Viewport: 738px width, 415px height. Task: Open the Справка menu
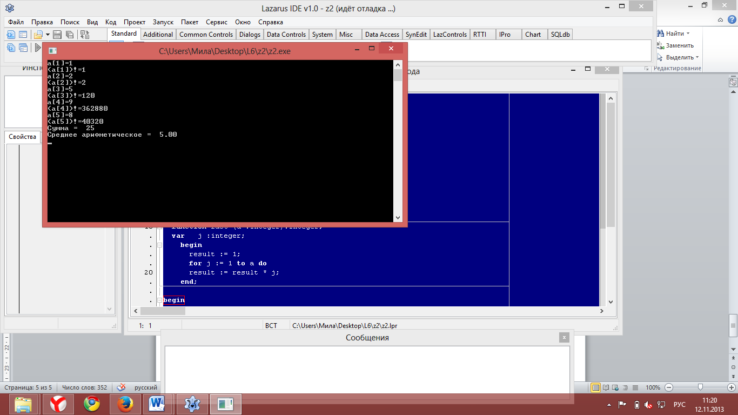pyautogui.click(x=271, y=22)
